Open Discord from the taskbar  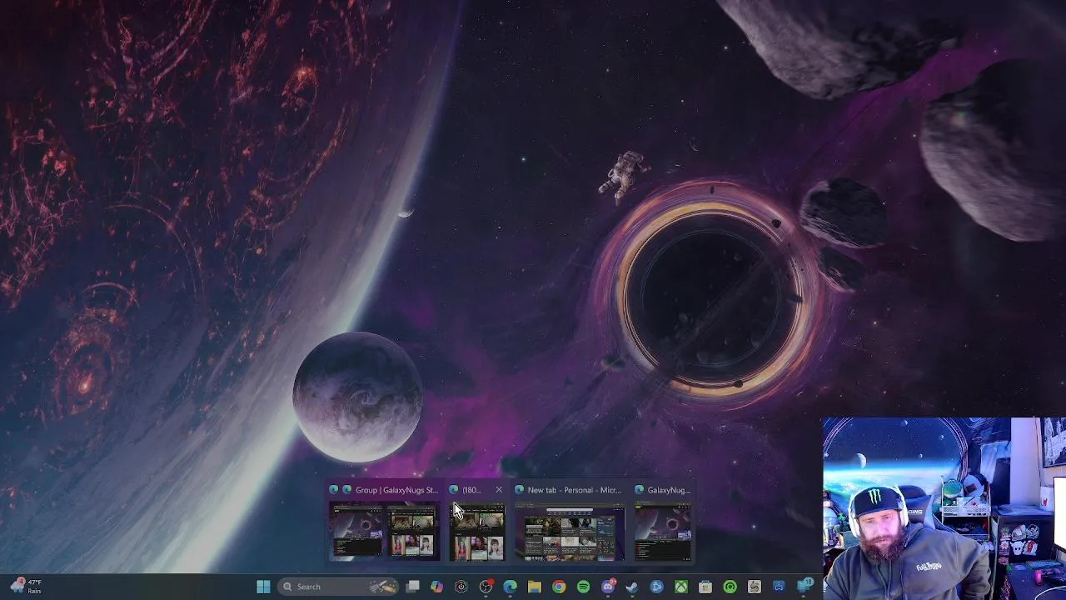[x=608, y=587]
